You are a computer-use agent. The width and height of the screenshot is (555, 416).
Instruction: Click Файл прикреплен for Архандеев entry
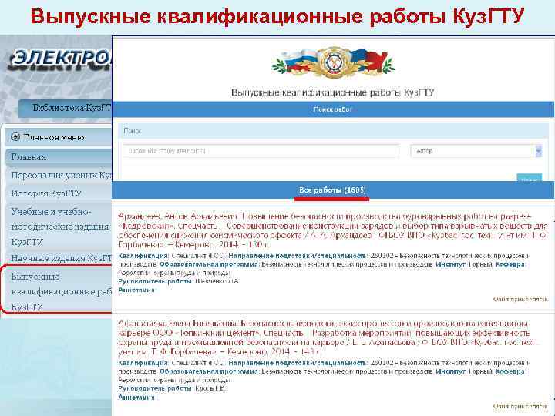point(520,299)
